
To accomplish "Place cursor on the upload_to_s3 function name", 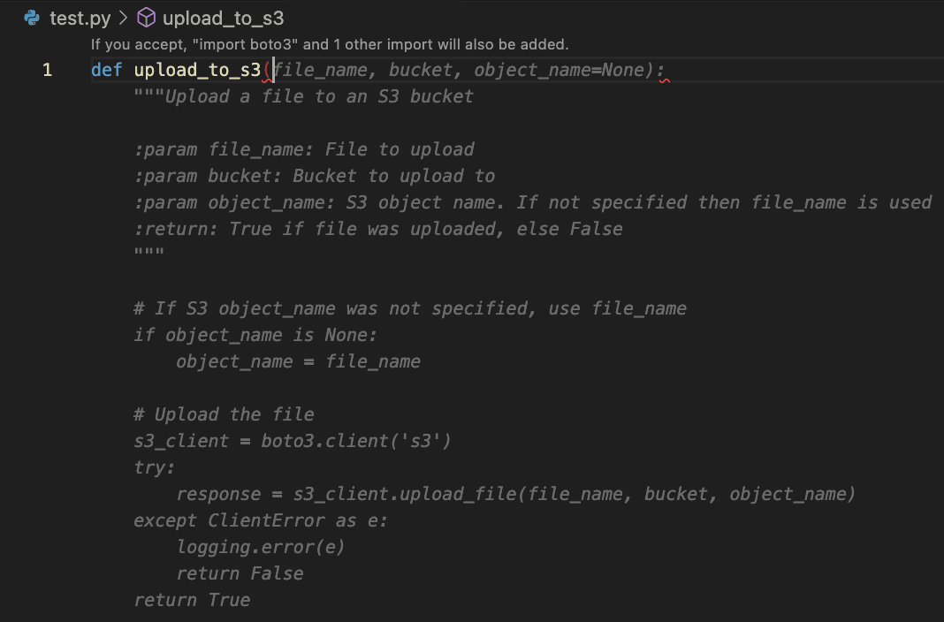I will 196,70.
